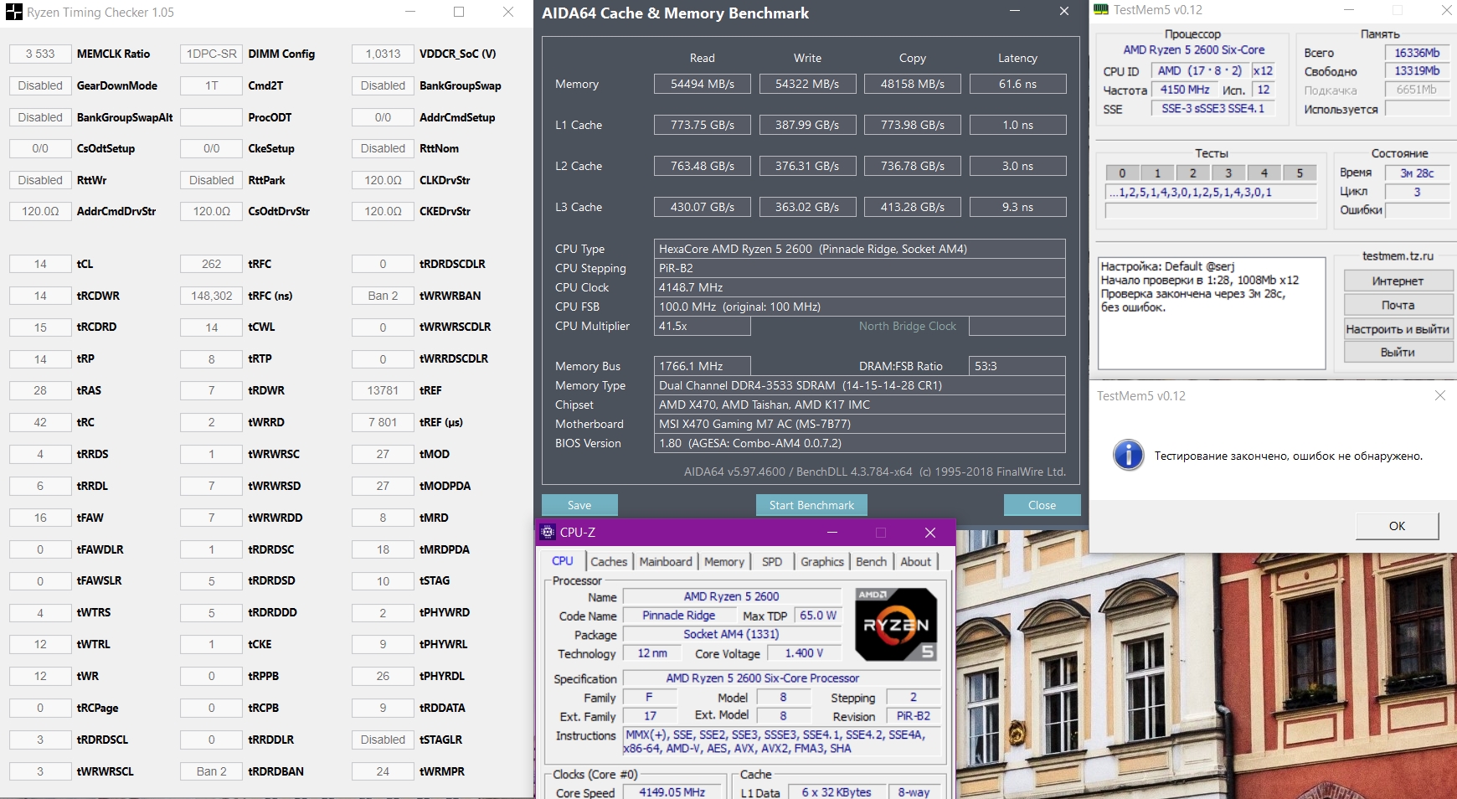Open the About tab in CPU-Z
Image resolution: width=1457 pixels, height=799 pixels.
[x=916, y=562]
